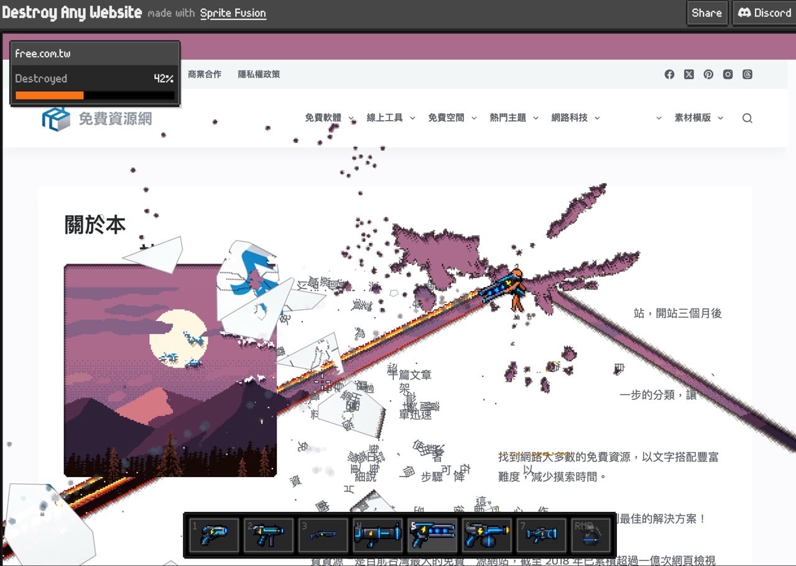Expand the chevron left of 素材模版 item

tap(659, 118)
